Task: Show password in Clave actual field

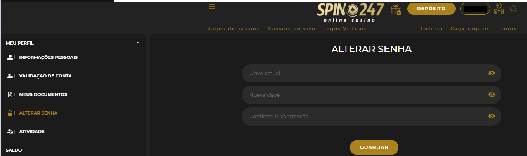Action: [491, 73]
